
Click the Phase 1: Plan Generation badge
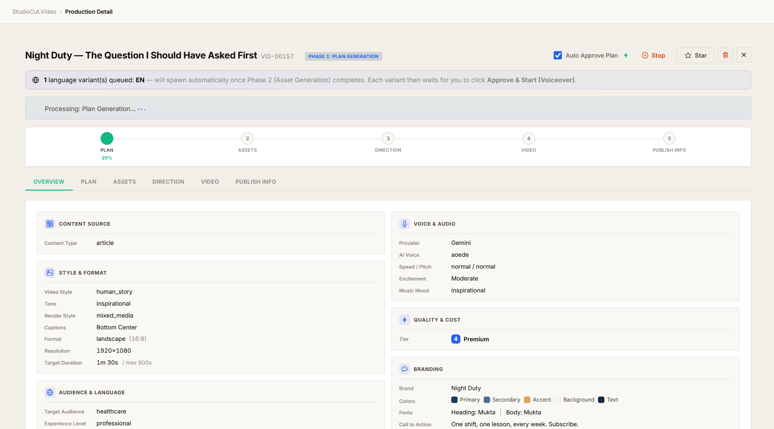343,56
